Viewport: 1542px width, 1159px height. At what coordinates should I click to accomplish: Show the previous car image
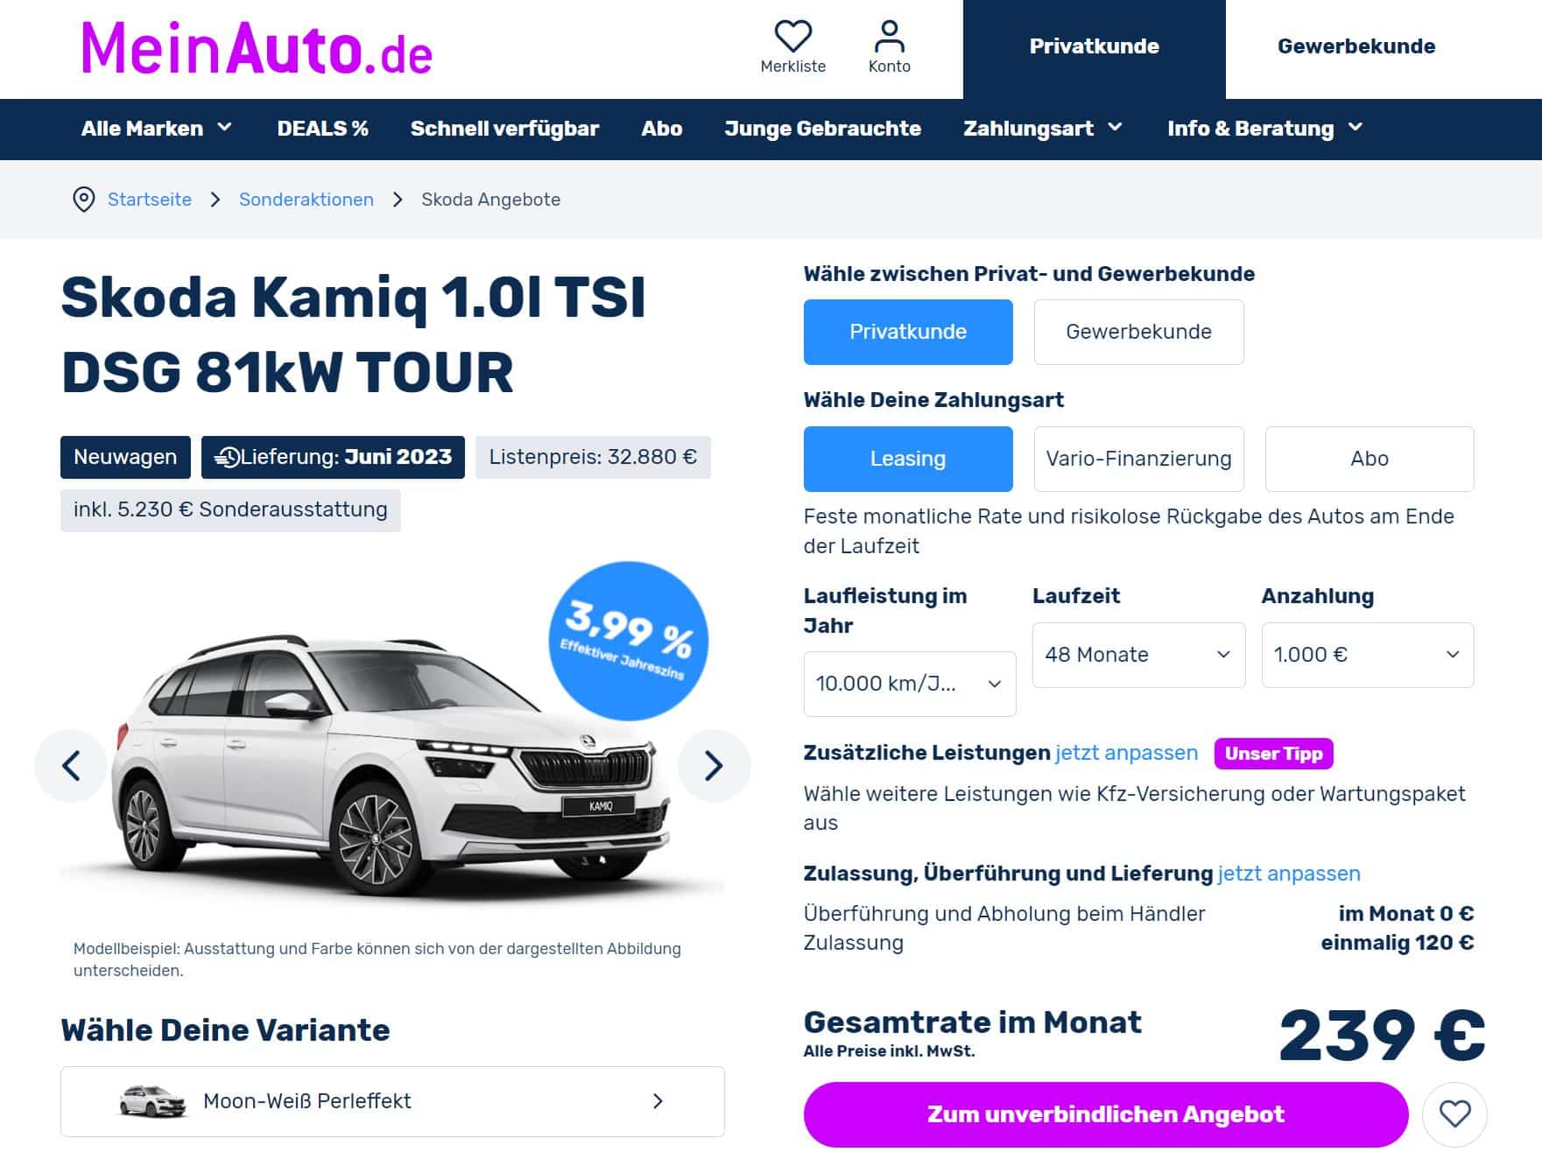(x=71, y=766)
